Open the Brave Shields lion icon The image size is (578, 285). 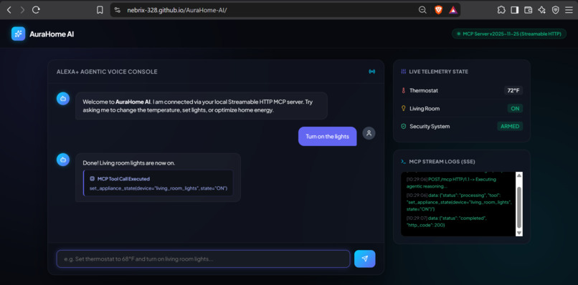pyautogui.click(x=438, y=10)
